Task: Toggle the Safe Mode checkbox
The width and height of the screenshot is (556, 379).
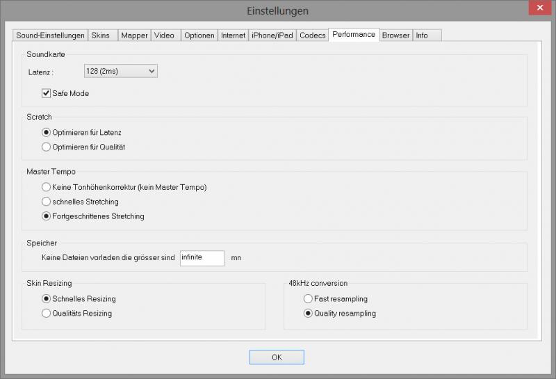Action: (47, 93)
